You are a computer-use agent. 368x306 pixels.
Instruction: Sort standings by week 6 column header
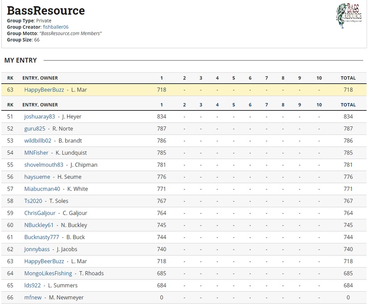click(250, 105)
